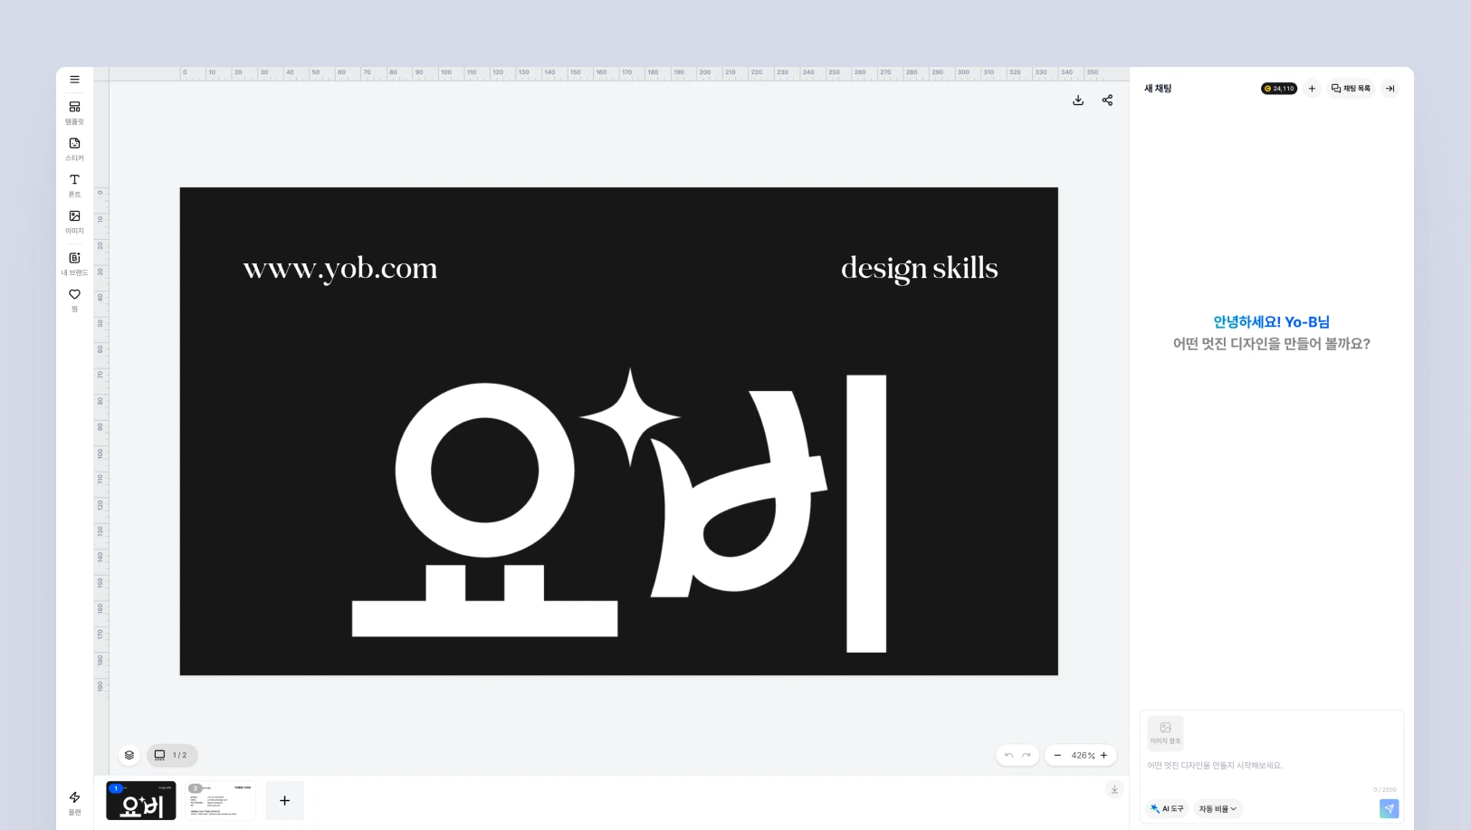
Task: Open the 이미지 image panel
Action: (x=74, y=222)
